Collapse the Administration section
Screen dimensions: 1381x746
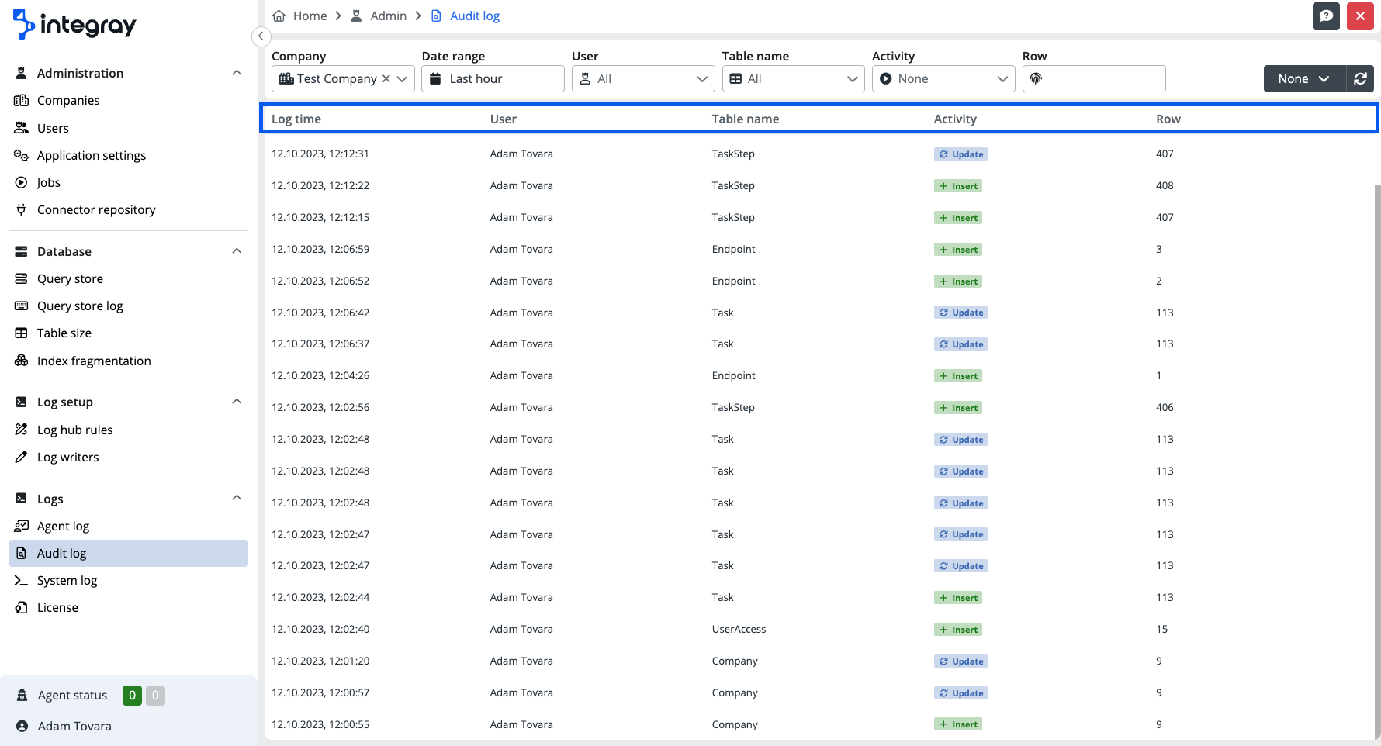click(237, 73)
